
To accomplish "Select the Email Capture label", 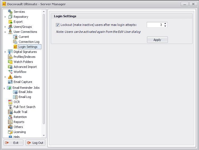I will 23,82.
